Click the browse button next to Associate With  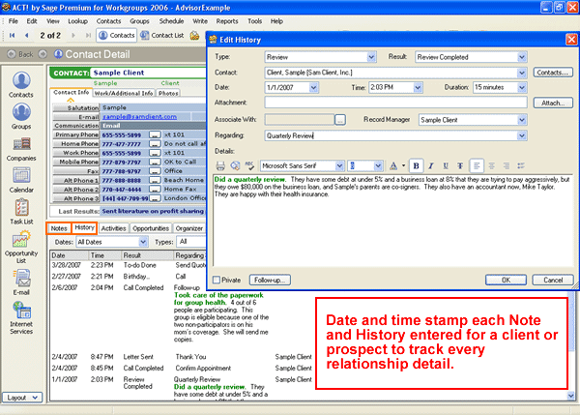[340, 120]
